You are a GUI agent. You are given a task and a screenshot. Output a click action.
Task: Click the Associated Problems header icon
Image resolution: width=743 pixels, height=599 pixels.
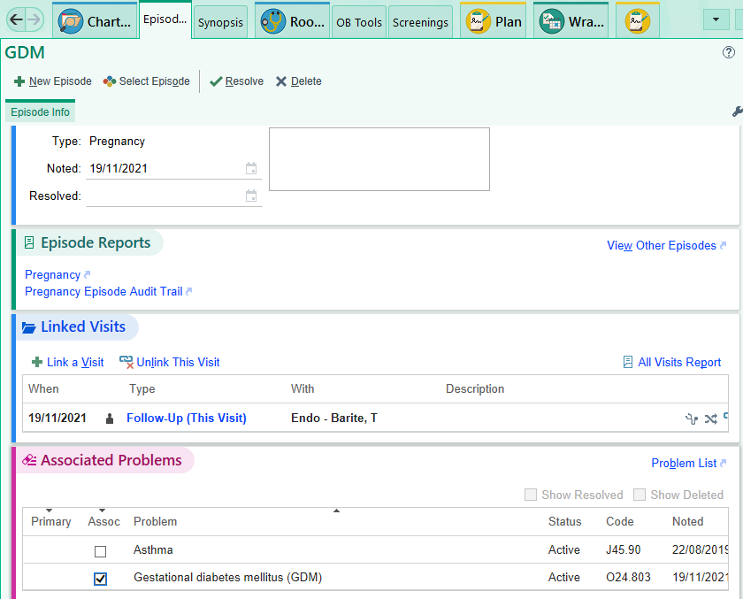point(29,460)
